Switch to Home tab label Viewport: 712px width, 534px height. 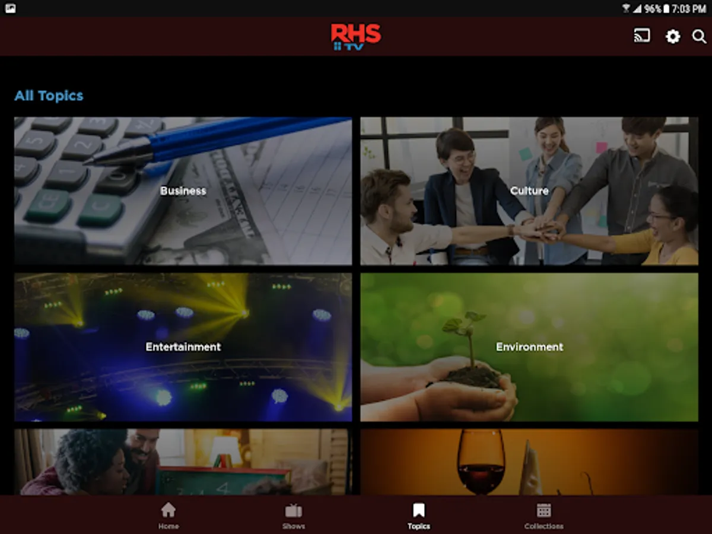click(x=169, y=526)
